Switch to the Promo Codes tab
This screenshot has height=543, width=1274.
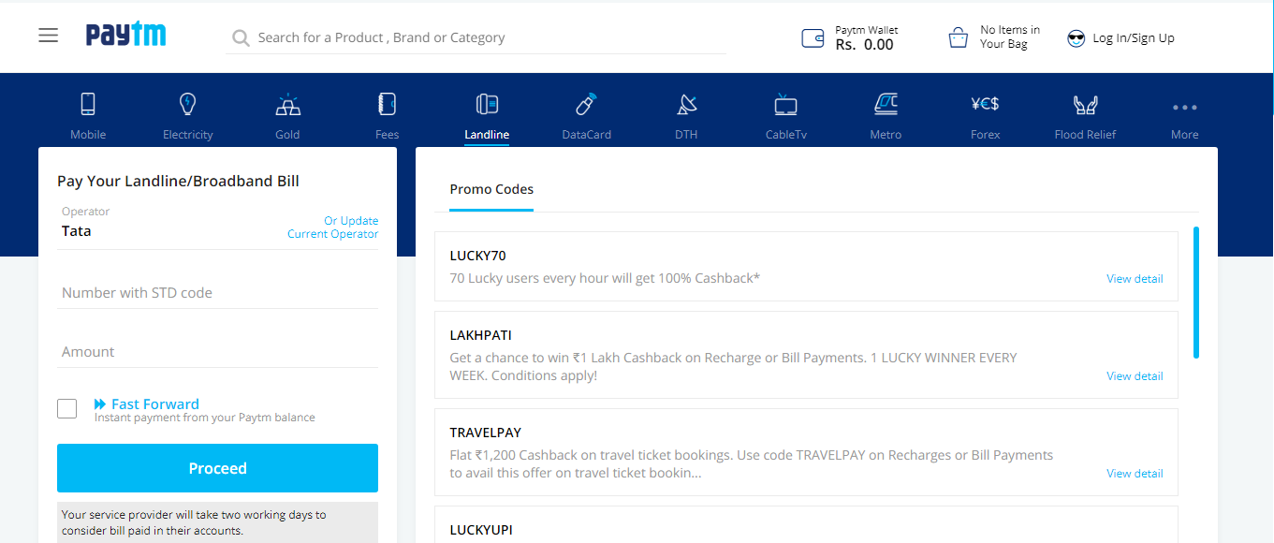491,189
